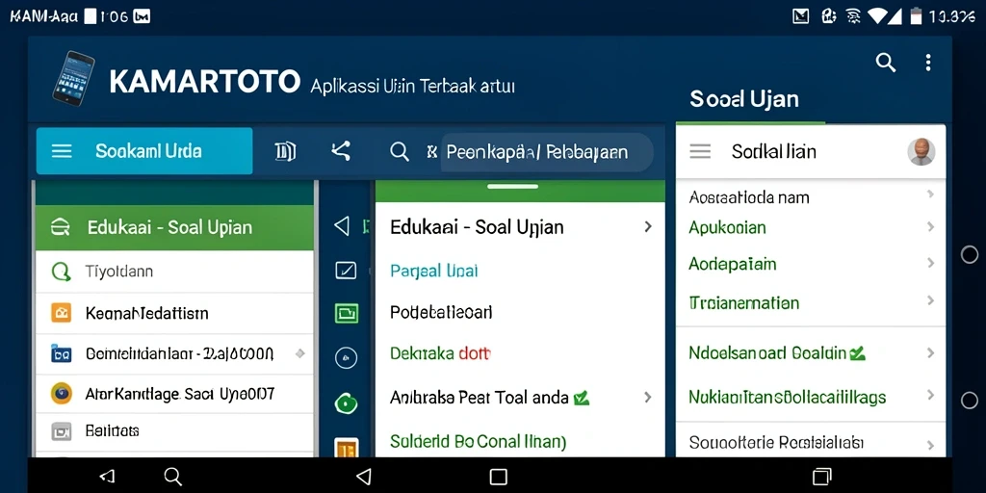
Task: Click the toolbar magnifier beside Peenkapaal field
Action: click(400, 151)
